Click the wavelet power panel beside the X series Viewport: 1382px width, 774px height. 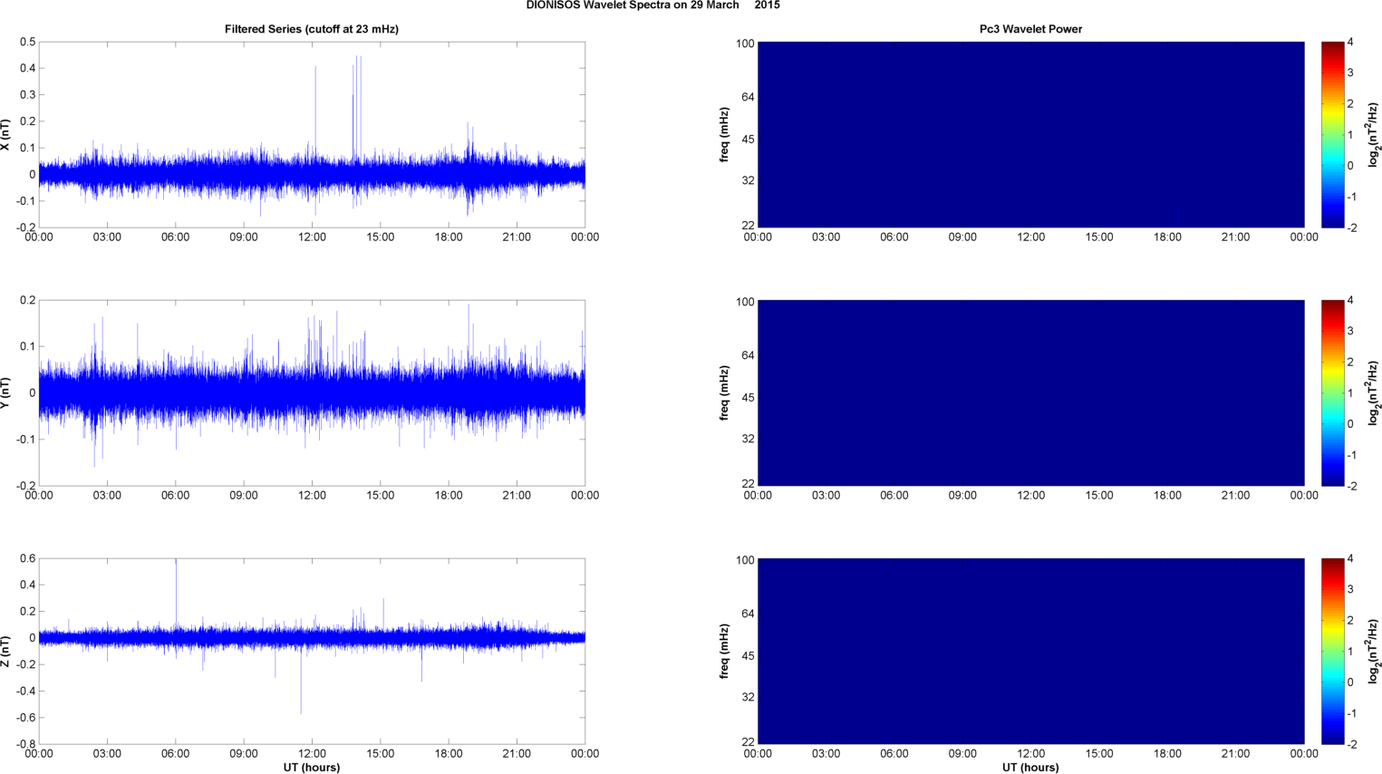point(1030,135)
